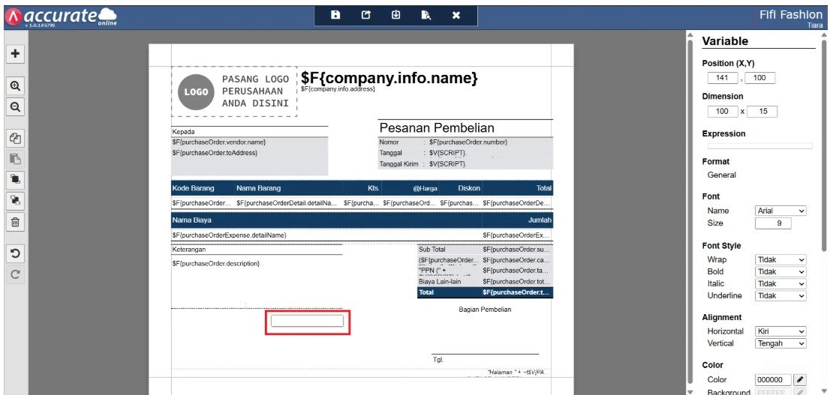Send selected element to back

click(x=16, y=201)
